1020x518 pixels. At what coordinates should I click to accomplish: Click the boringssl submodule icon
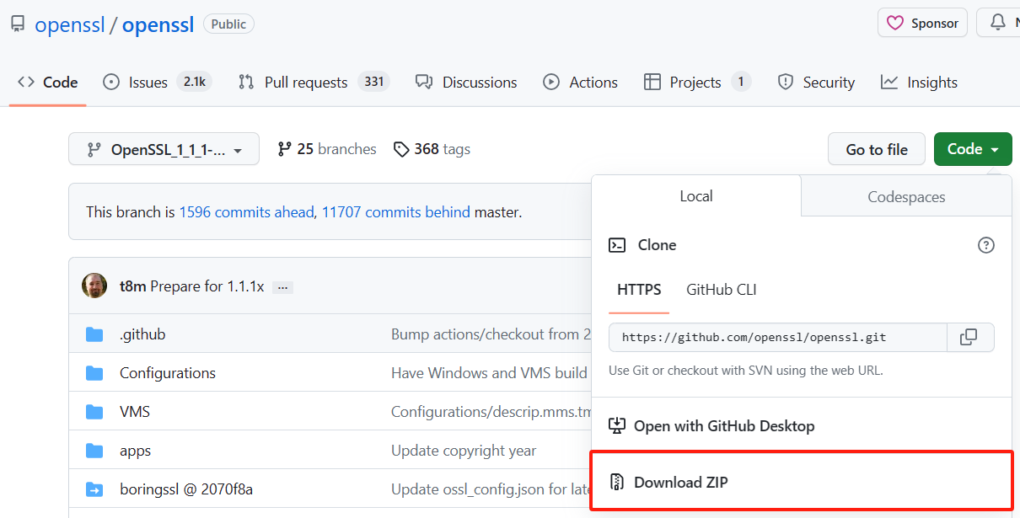94,489
